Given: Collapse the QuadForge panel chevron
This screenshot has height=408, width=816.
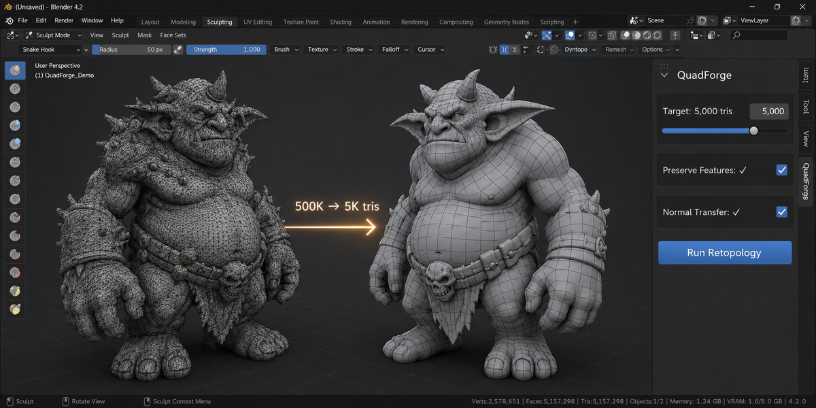Looking at the screenshot, I should 664,75.
